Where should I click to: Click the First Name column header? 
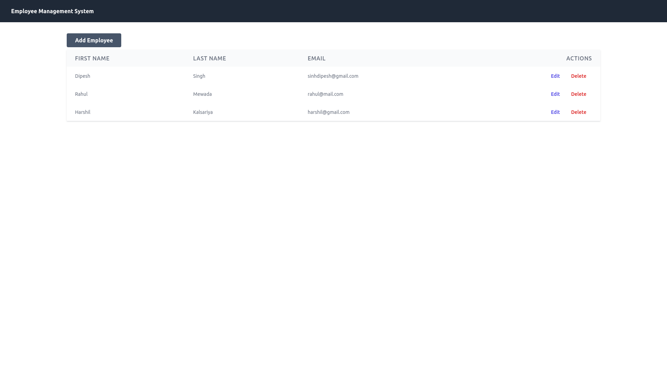[x=92, y=58]
